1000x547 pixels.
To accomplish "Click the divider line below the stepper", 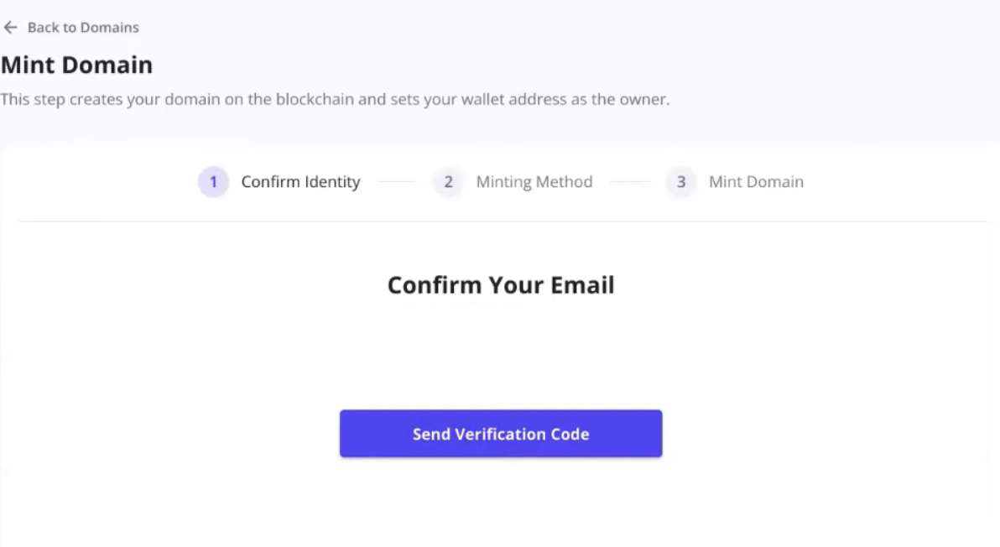I will 502,221.
